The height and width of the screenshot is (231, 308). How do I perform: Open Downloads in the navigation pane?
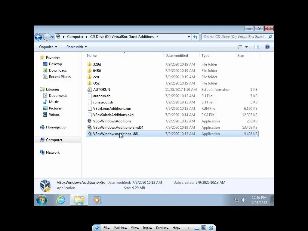(x=58, y=70)
